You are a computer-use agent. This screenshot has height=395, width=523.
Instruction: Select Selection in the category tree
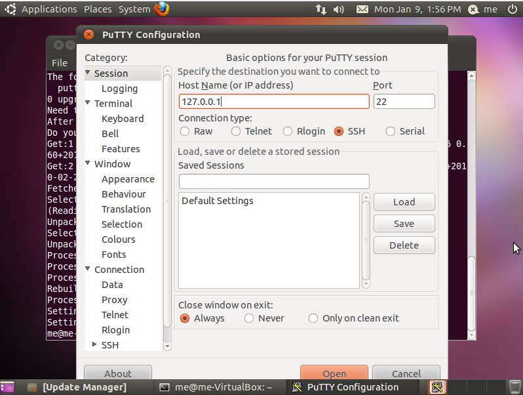(122, 224)
